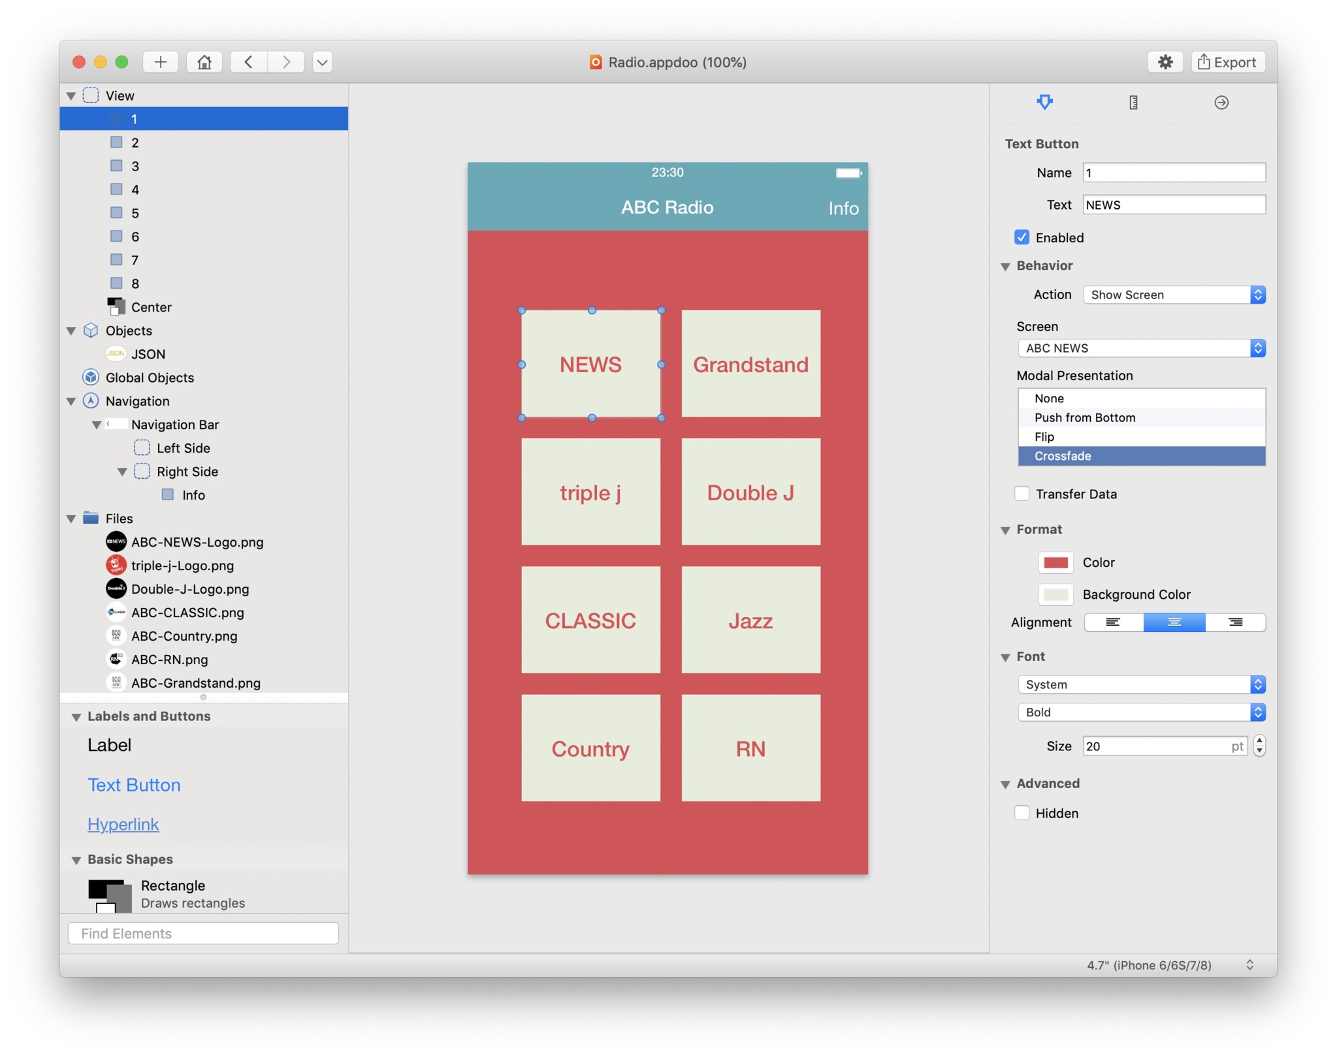Open settings via the gear icon
Viewport: 1337px width, 1056px height.
pos(1165,61)
